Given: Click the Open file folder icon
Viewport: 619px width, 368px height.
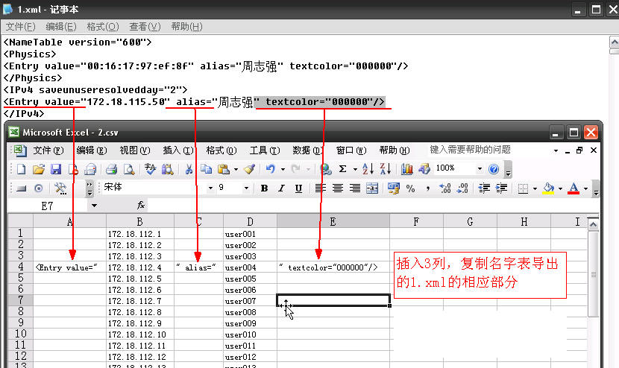Looking at the screenshot, I should (x=39, y=169).
